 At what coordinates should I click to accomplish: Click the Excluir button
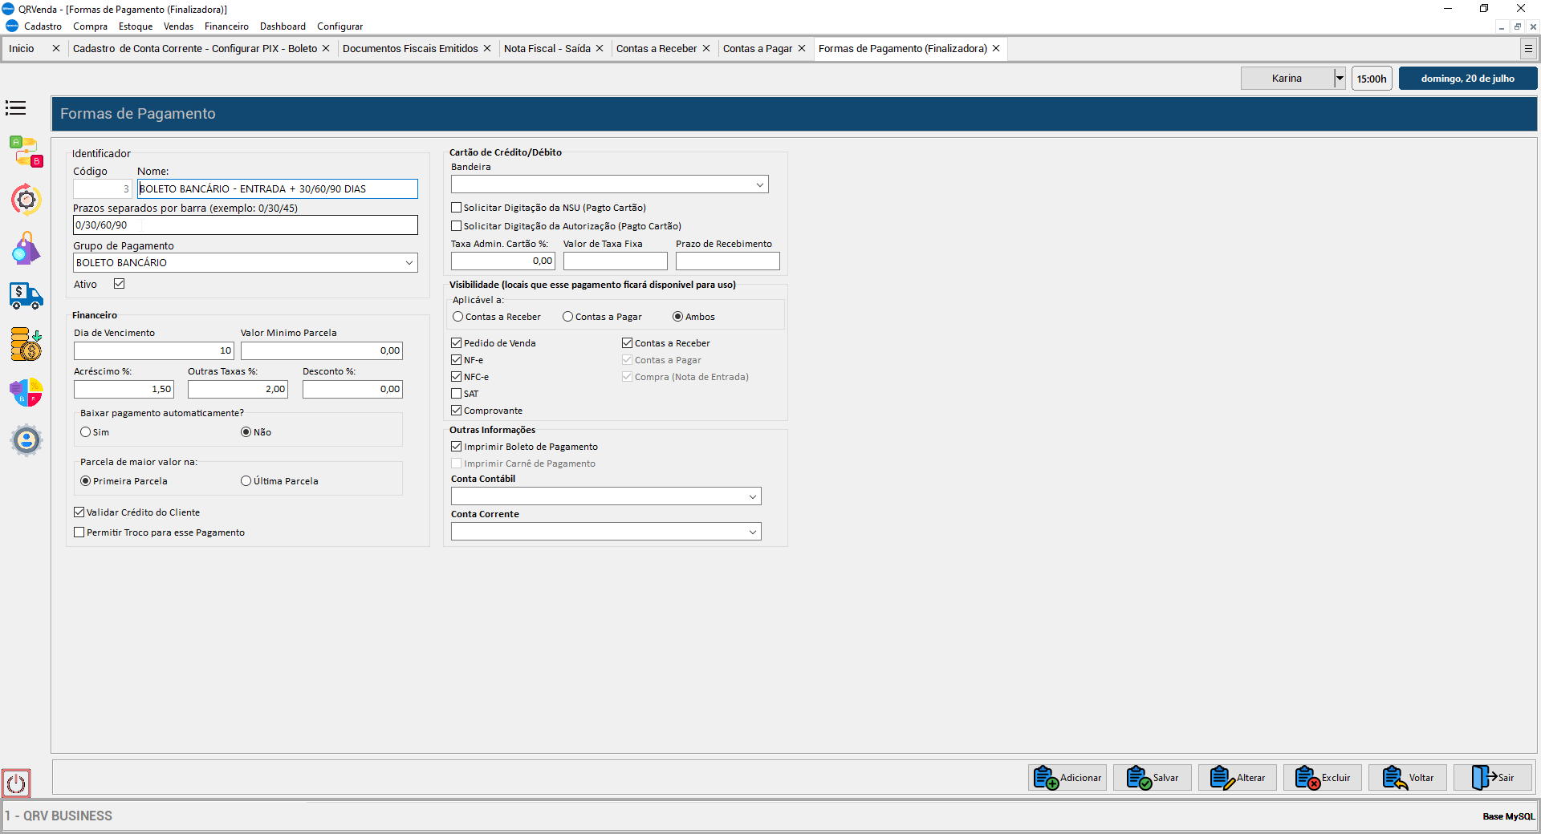(1323, 778)
